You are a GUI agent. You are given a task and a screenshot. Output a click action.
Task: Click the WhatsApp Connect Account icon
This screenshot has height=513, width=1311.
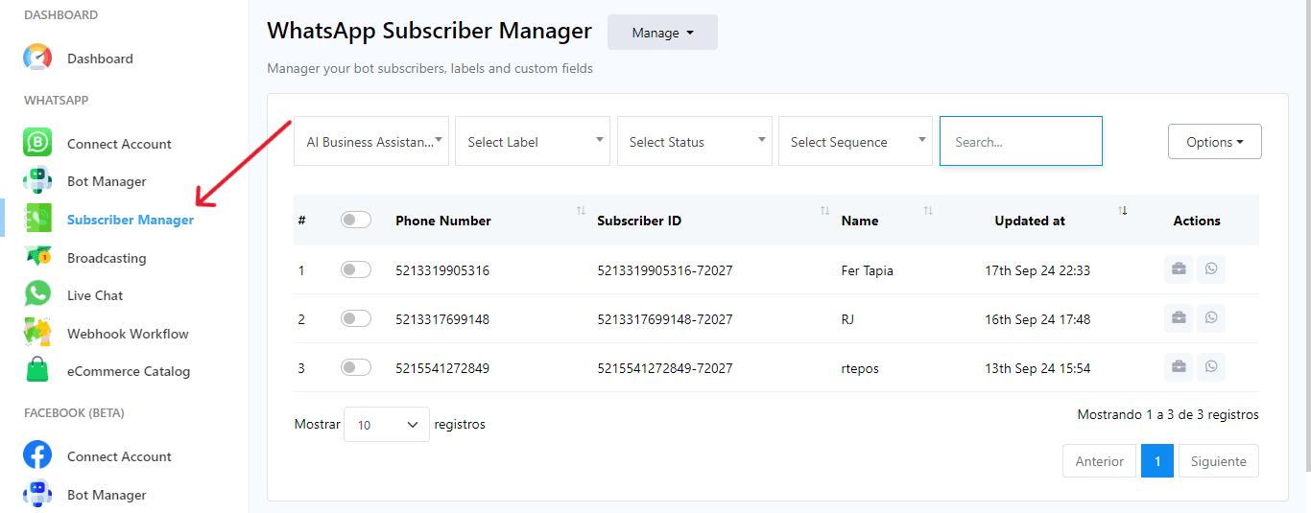point(37,144)
